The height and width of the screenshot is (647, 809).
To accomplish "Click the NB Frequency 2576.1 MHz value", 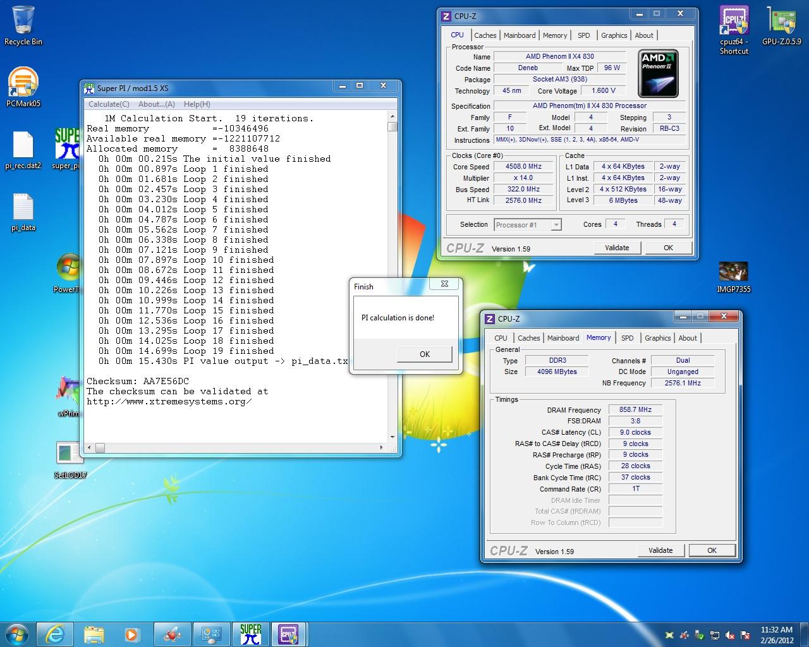I will pyautogui.click(x=683, y=383).
